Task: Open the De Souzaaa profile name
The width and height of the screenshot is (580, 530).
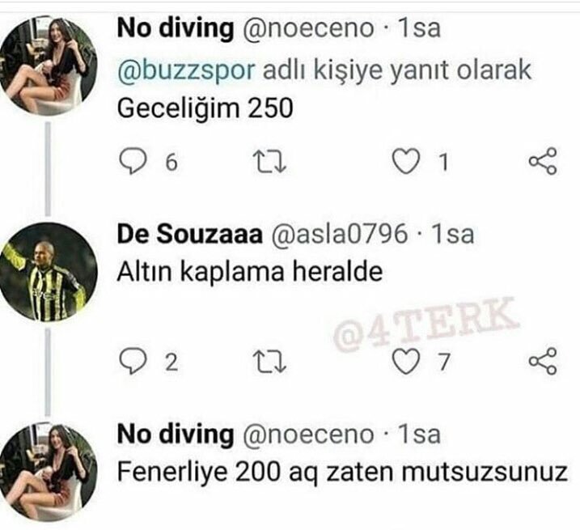Action: pyautogui.click(x=189, y=235)
